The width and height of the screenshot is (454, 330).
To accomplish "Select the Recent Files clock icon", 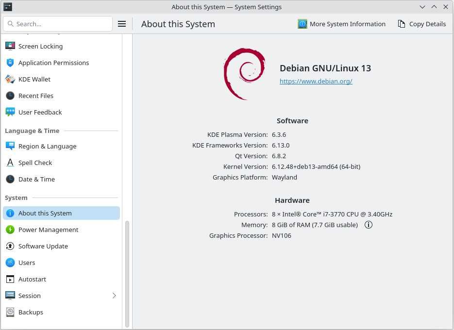I will tap(10, 96).
